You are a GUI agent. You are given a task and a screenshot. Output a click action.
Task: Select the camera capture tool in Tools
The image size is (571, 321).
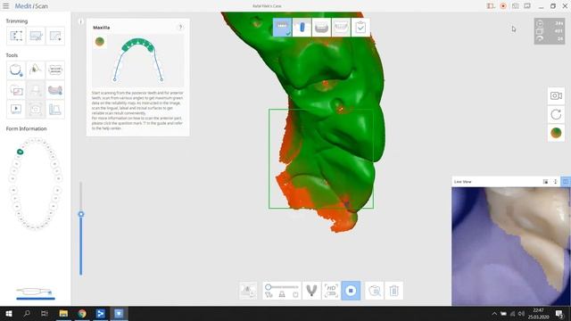[36, 109]
